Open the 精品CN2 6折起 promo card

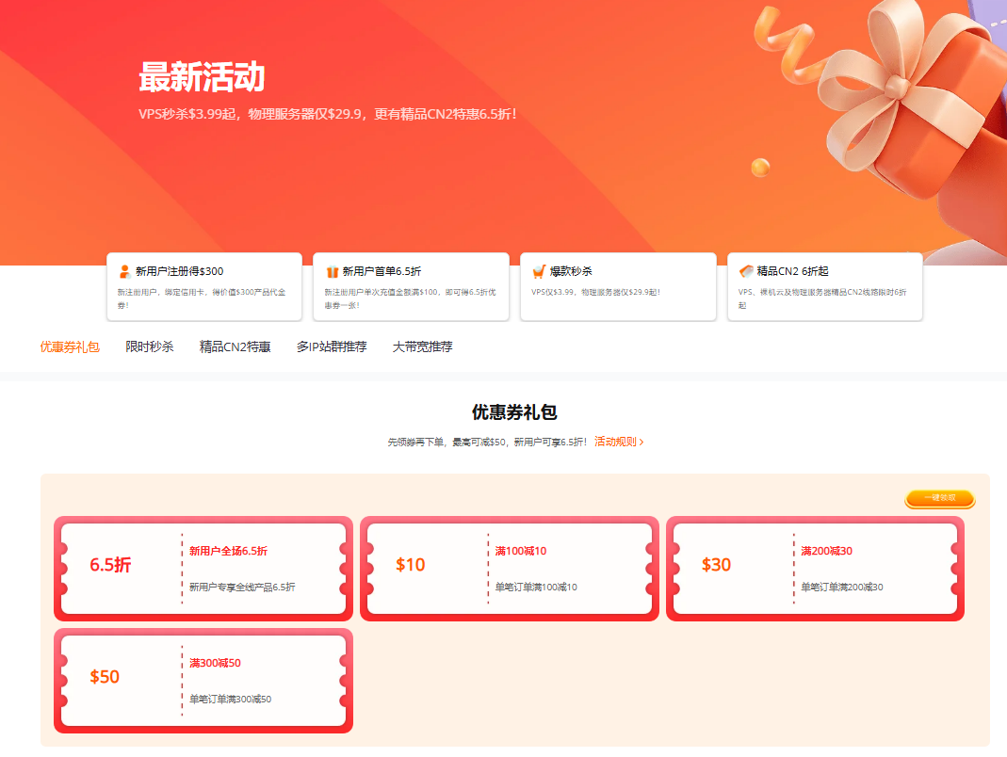(824, 286)
